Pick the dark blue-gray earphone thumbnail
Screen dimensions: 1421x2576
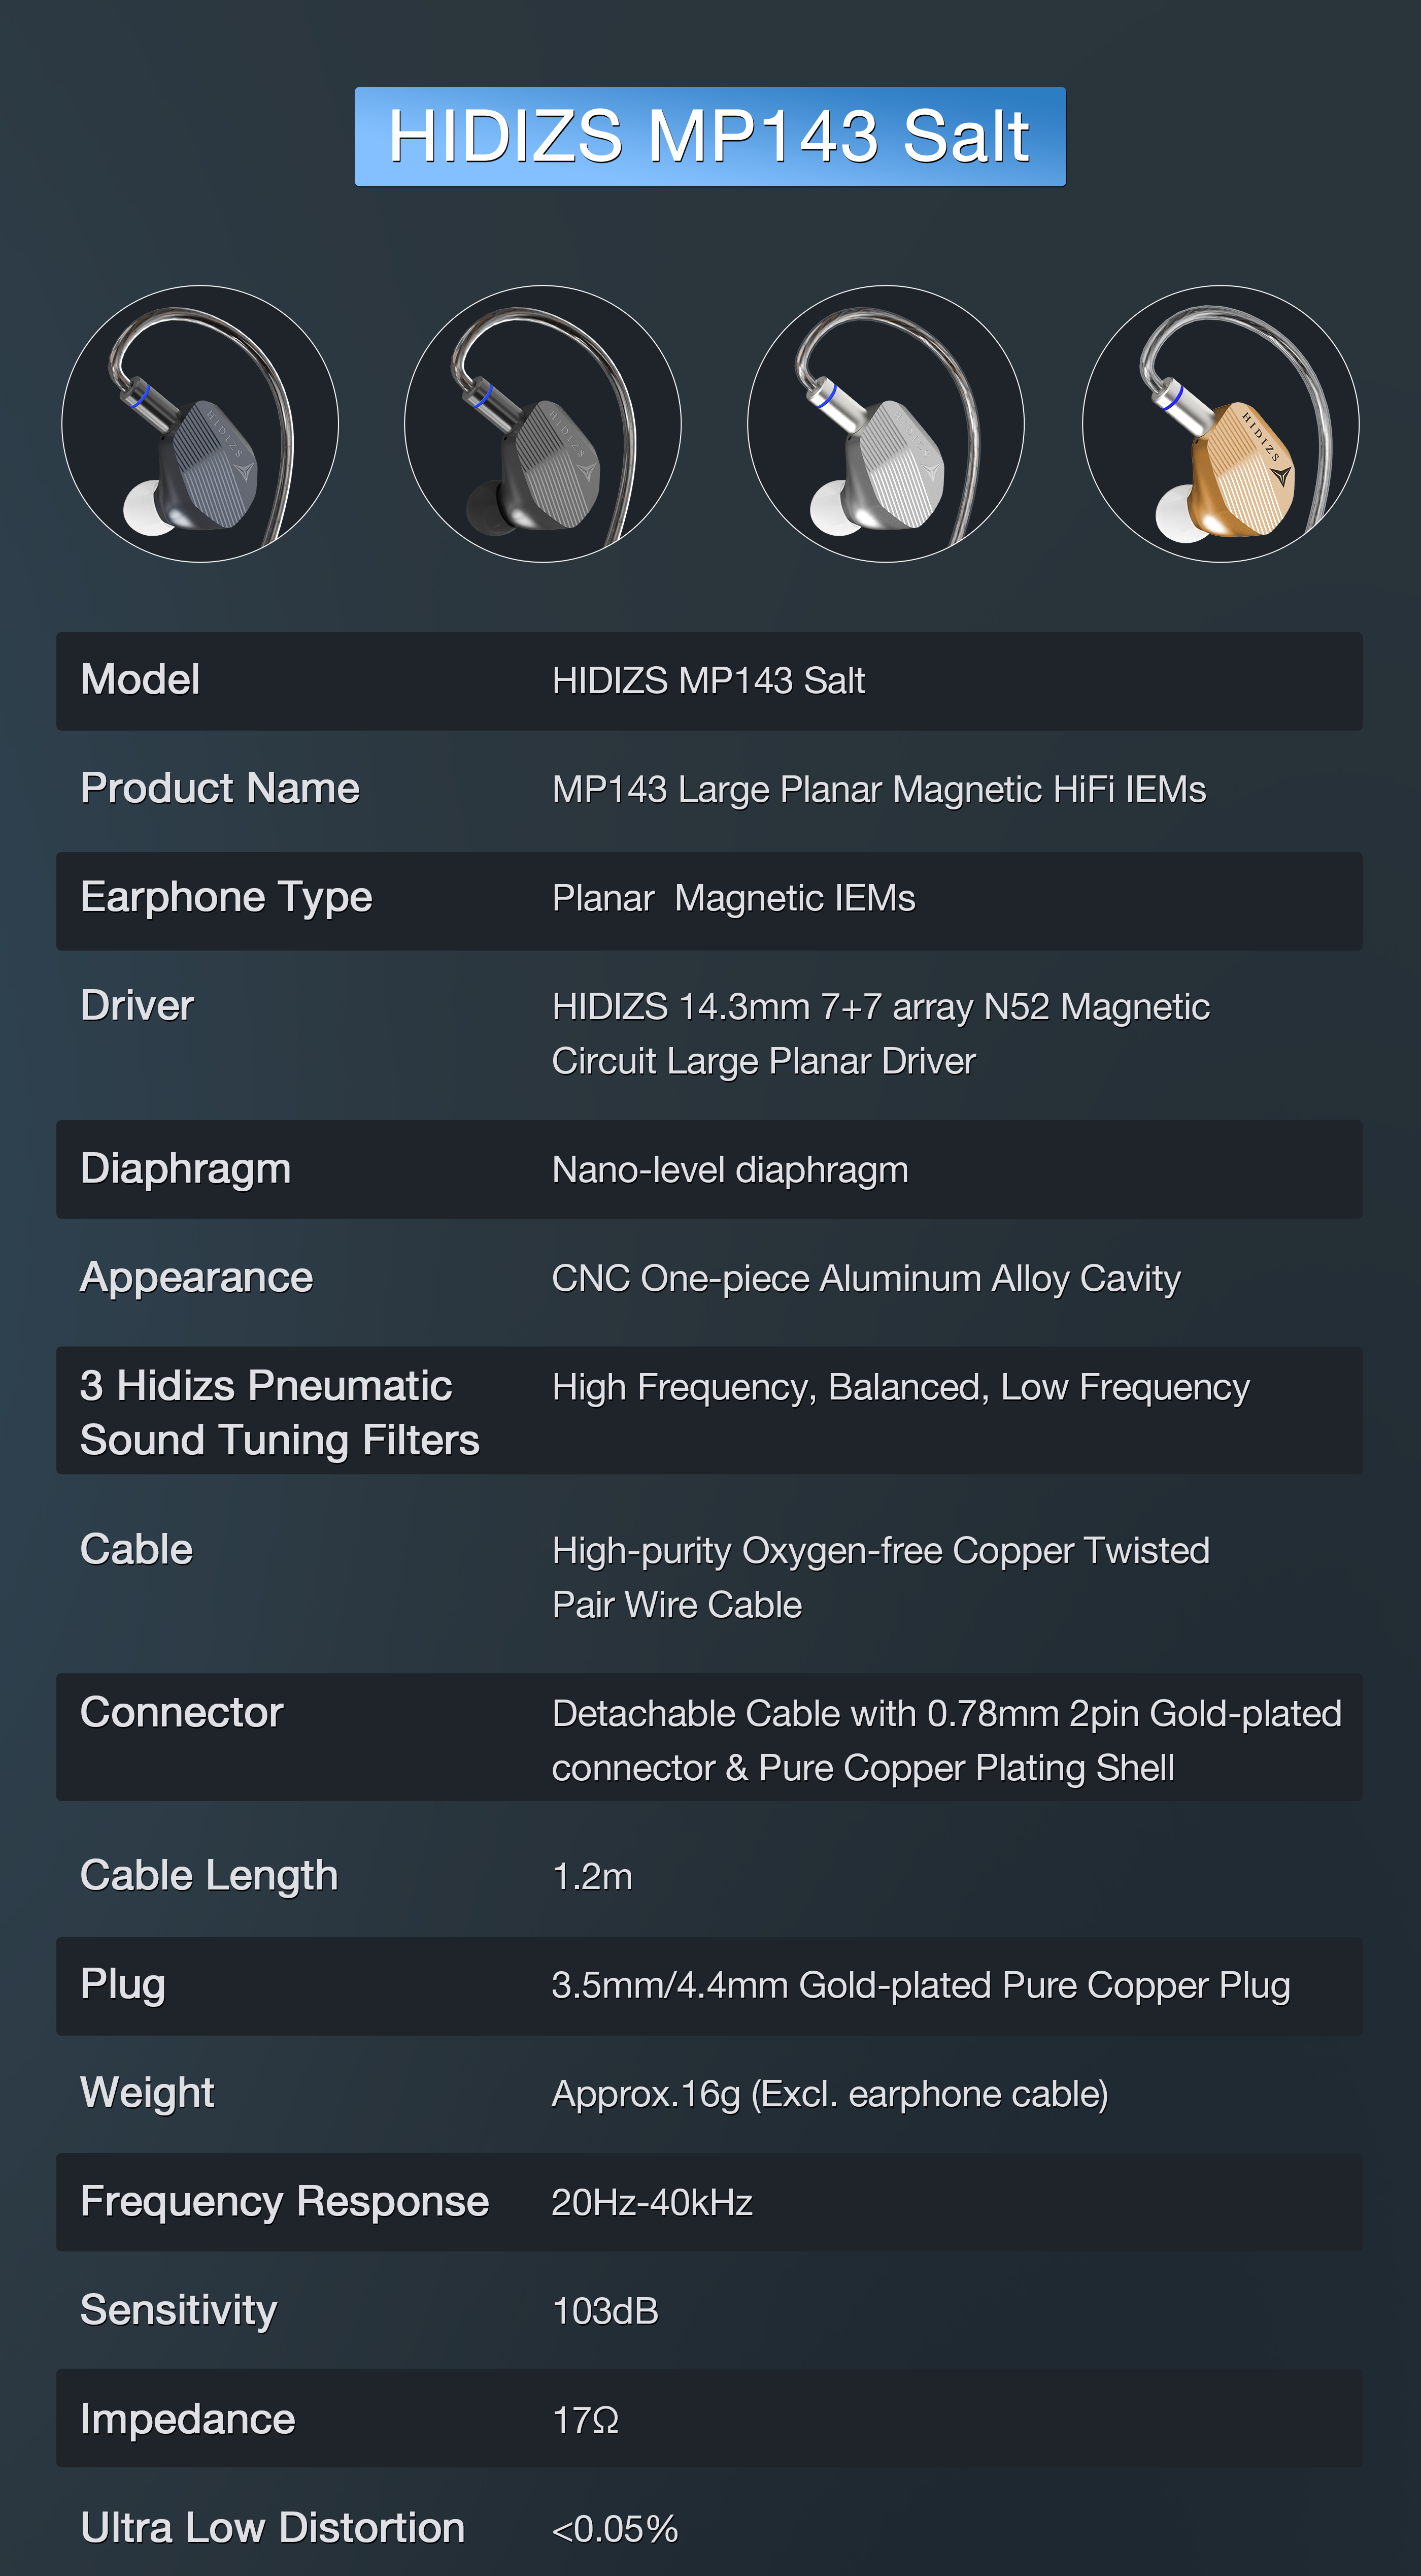point(200,424)
